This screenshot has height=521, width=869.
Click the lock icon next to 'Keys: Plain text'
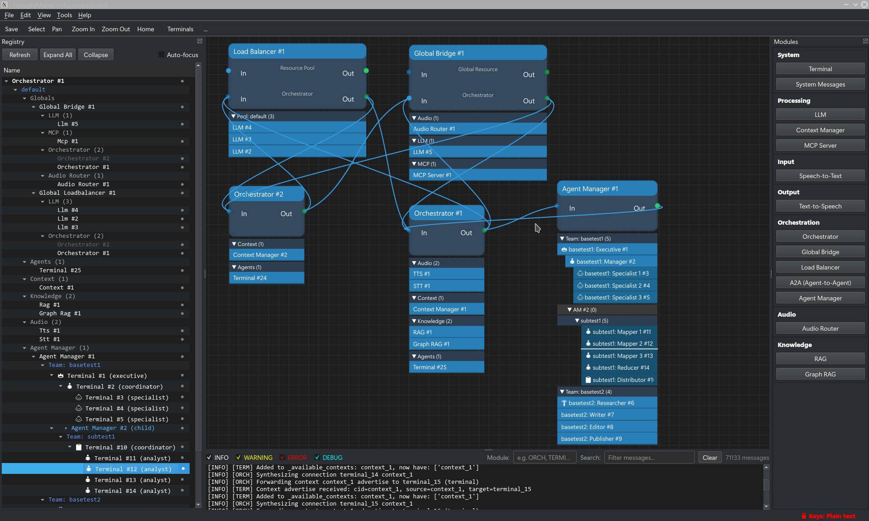(x=804, y=516)
